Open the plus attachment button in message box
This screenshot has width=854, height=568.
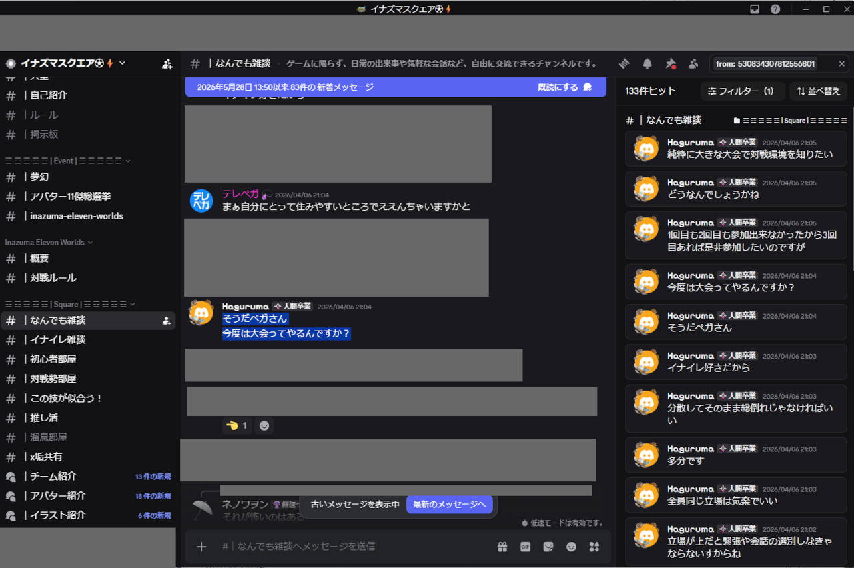tap(201, 547)
